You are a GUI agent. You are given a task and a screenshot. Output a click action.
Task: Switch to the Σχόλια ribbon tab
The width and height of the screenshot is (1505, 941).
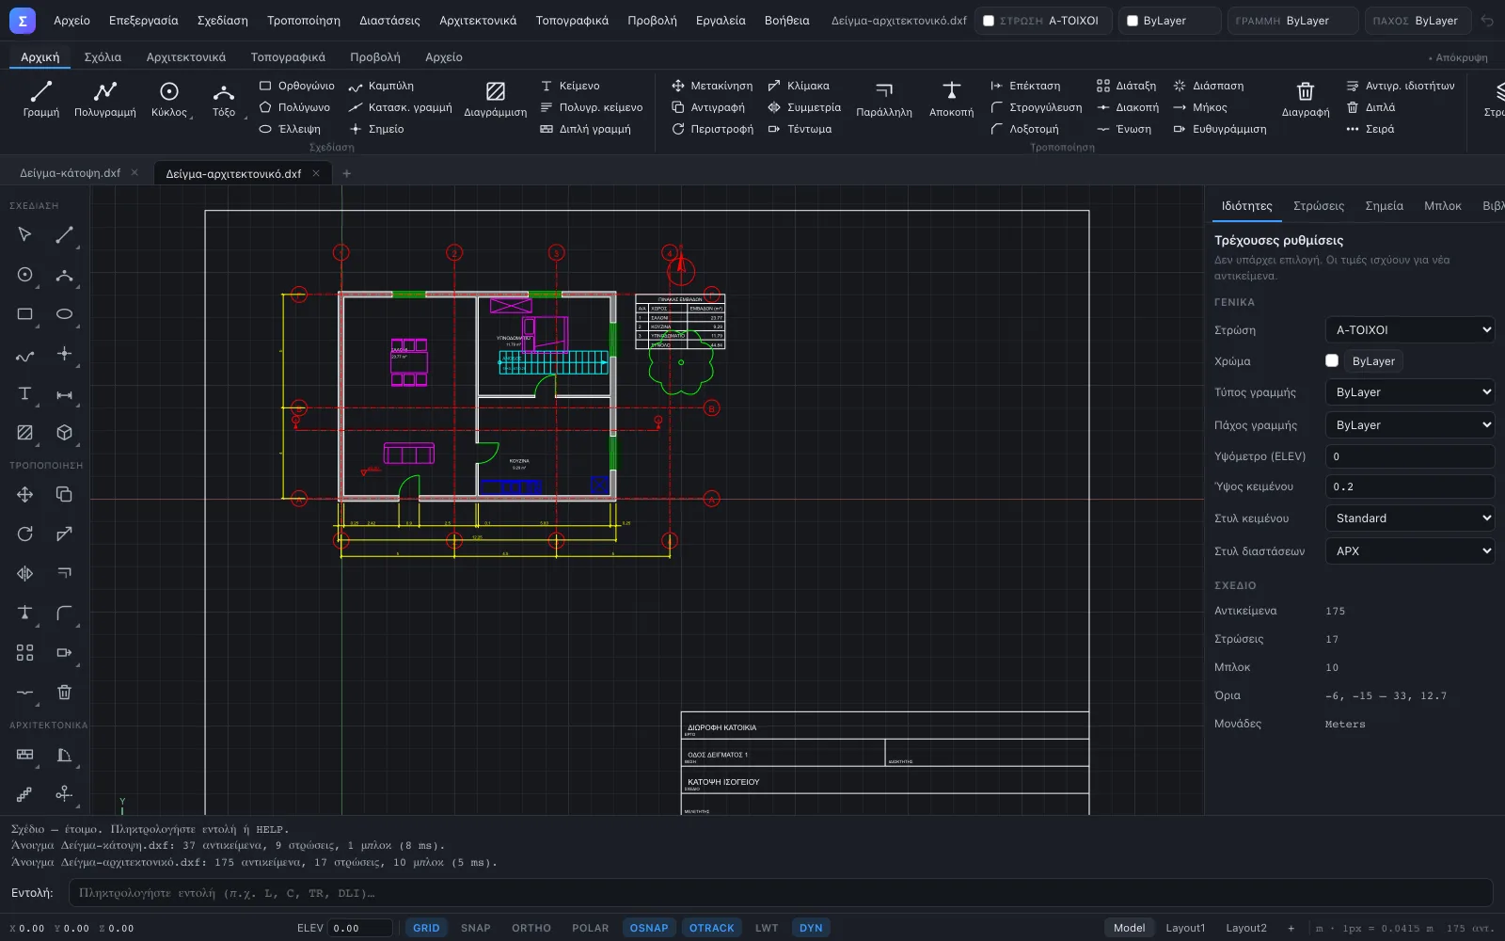103,57
